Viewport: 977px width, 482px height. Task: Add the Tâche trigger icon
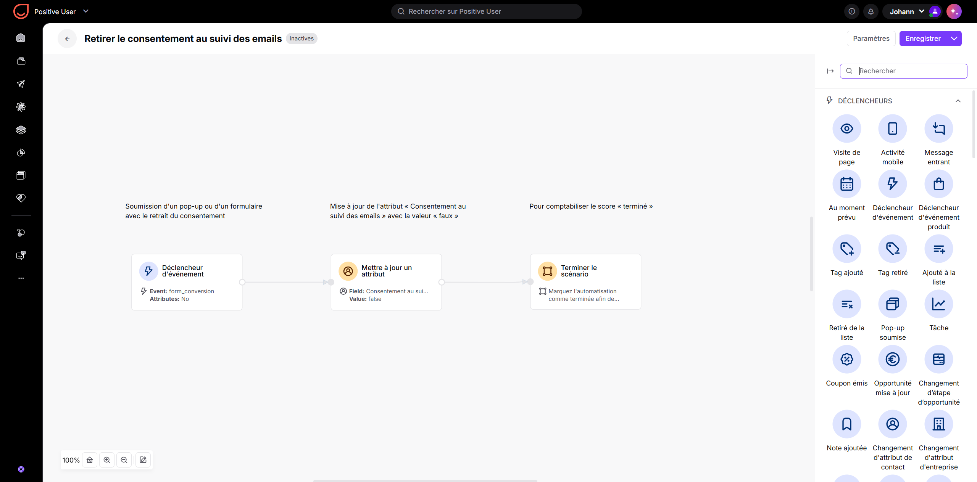[x=938, y=304]
